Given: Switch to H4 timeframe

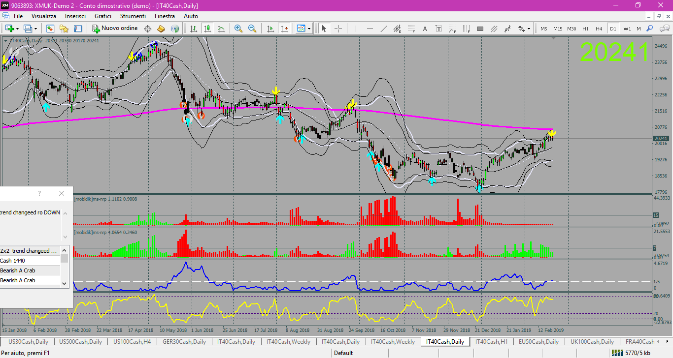Looking at the screenshot, I should (x=599, y=29).
